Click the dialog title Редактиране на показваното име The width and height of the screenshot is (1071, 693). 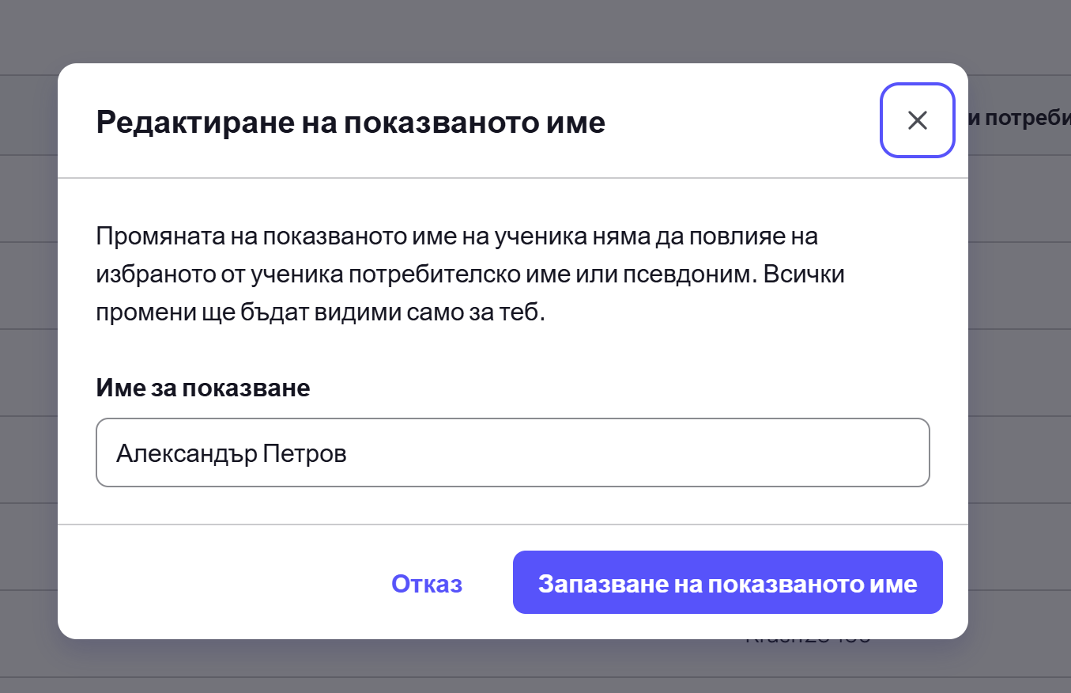pyautogui.click(x=350, y=123)
